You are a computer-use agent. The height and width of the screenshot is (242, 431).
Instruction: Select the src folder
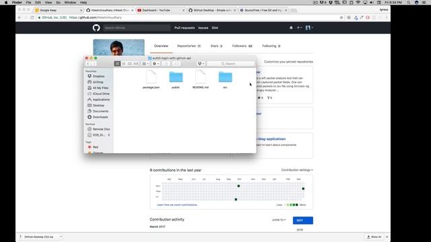tap(225, 79)
